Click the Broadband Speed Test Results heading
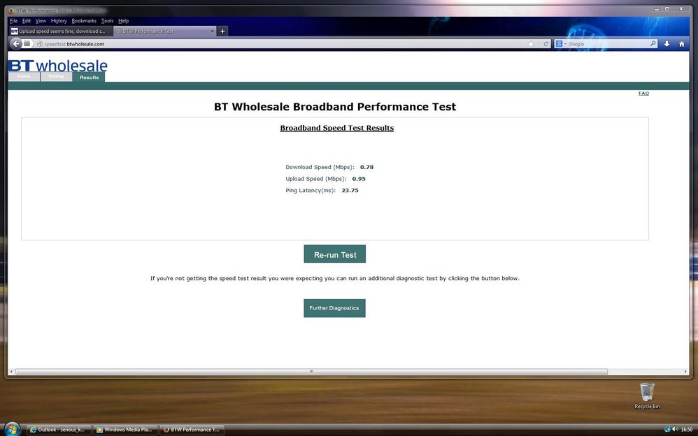This screenshot has height=436, width=698. coord(337,128)
